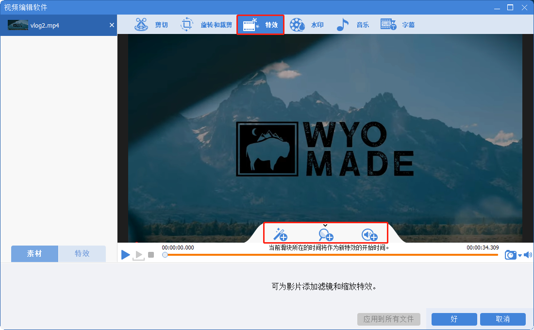
Task: Stop video playback
Action: (x=151, y=255)
